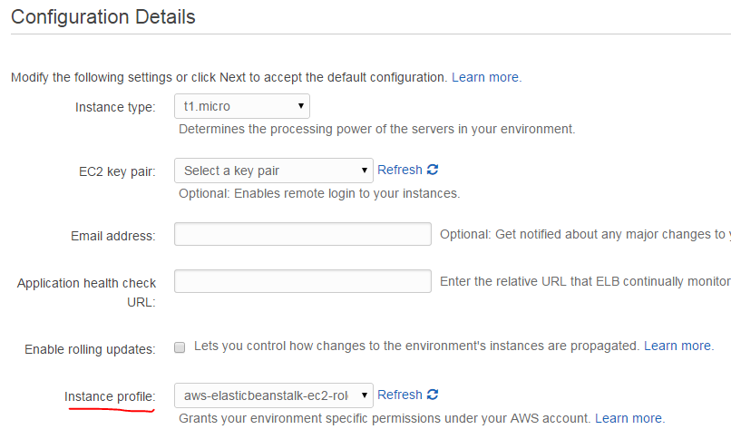This screenshot has width=731, height=439.
Task: Click the 'Configuration Details' heading
Action: [102, 16]
